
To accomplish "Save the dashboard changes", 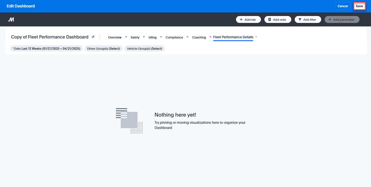I will click(359, 6).
